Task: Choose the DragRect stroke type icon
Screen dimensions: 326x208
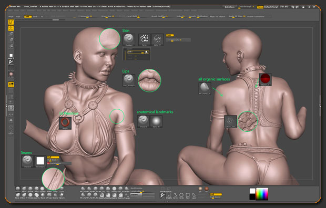Action: tap(169, 196)
